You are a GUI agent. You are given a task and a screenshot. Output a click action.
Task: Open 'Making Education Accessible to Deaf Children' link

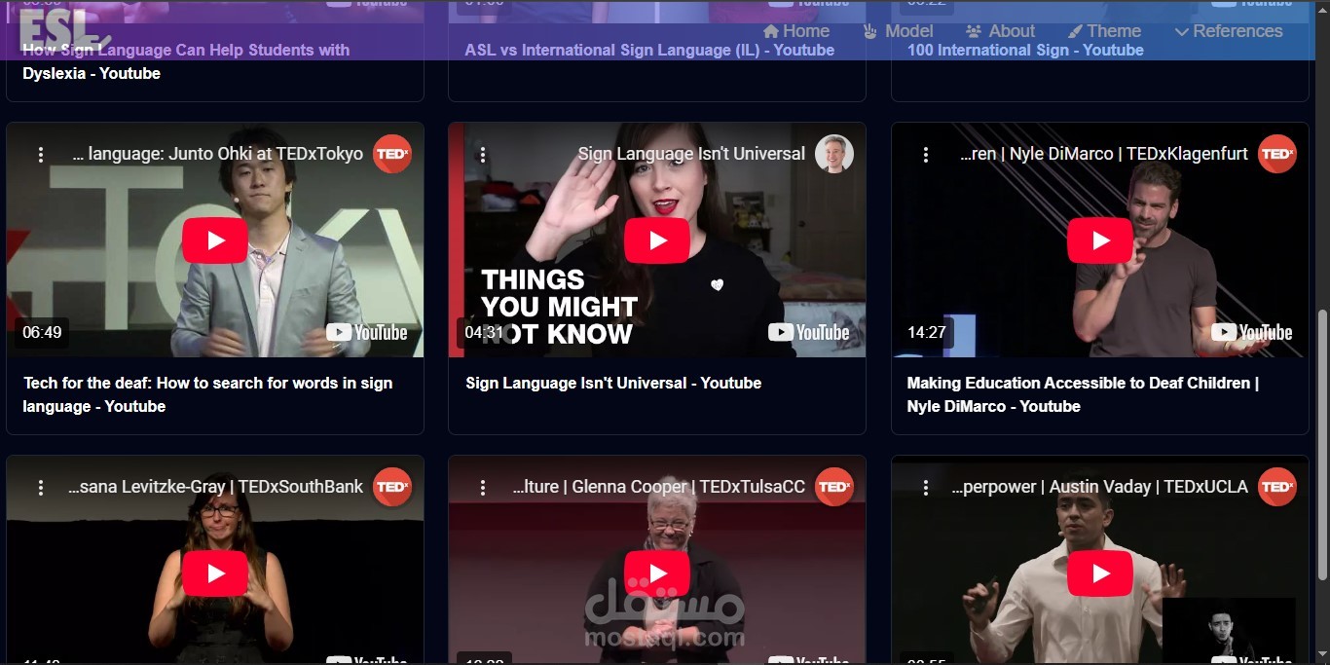(1083, 394)
